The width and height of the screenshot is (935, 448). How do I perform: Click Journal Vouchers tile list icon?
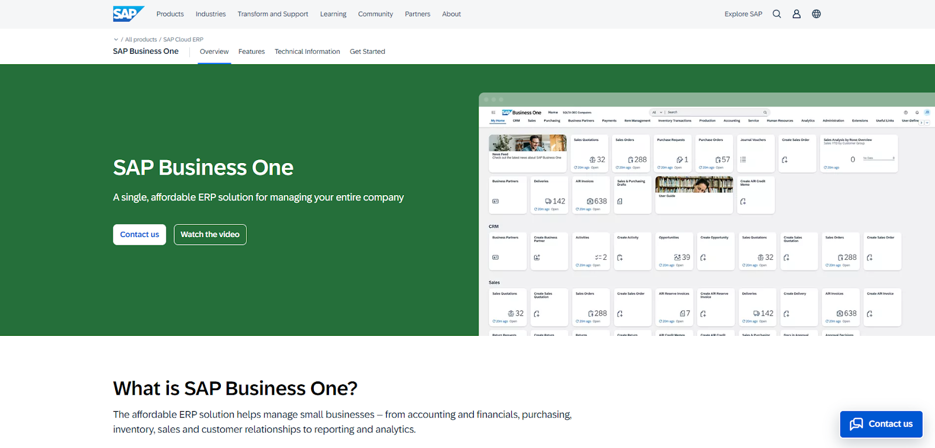[x=743, y=159]
